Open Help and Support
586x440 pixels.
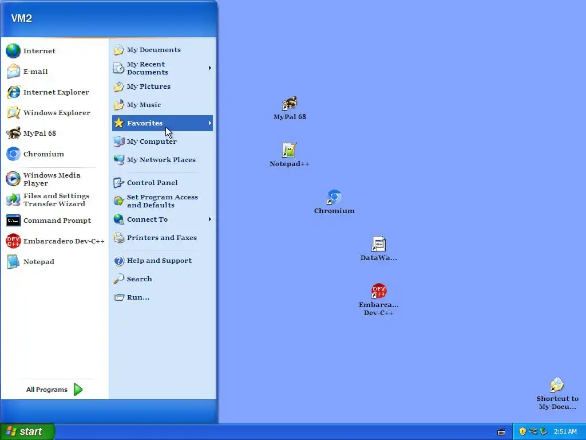pos(162,261)
